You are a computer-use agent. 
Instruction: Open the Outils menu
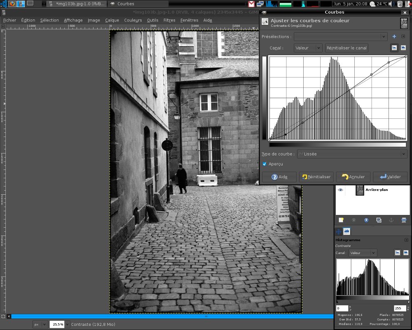[153, 20]
